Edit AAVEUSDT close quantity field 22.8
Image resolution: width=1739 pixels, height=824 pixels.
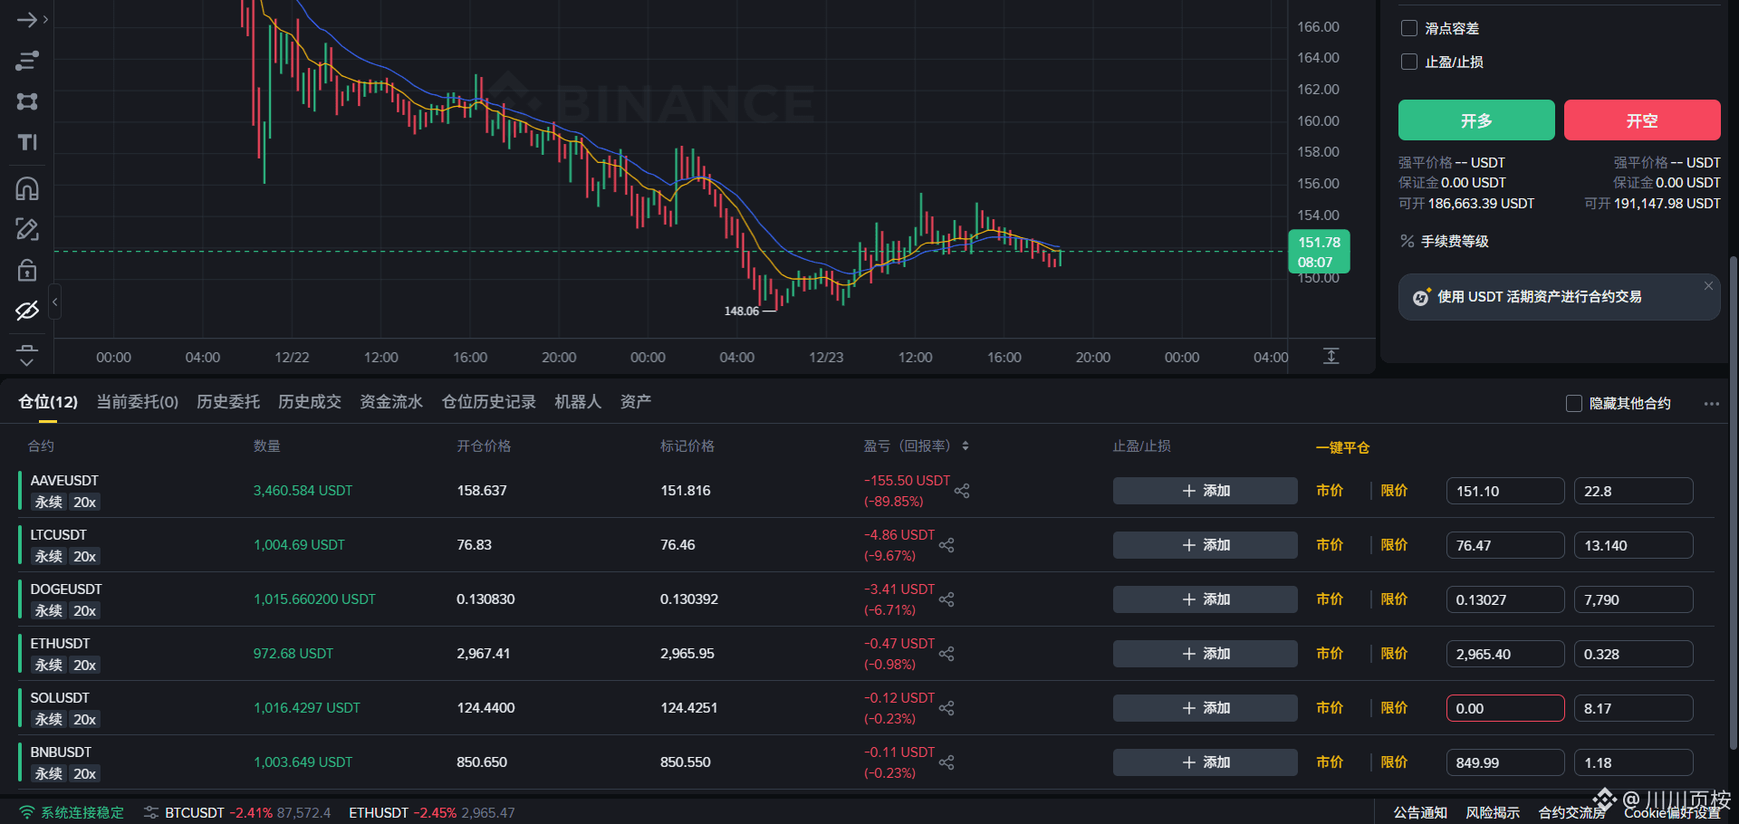pos(1634,491)
